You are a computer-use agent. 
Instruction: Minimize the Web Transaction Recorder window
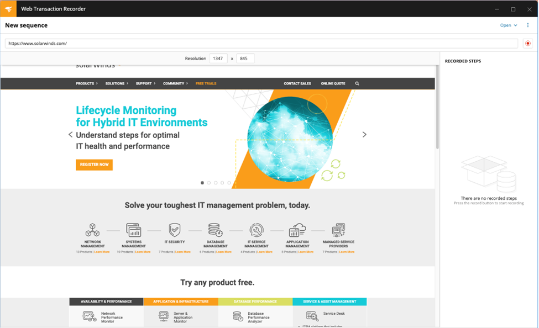click(x=497, y=9)
